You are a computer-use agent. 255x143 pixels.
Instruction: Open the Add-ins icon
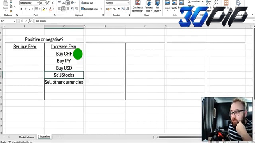(226, 3)
